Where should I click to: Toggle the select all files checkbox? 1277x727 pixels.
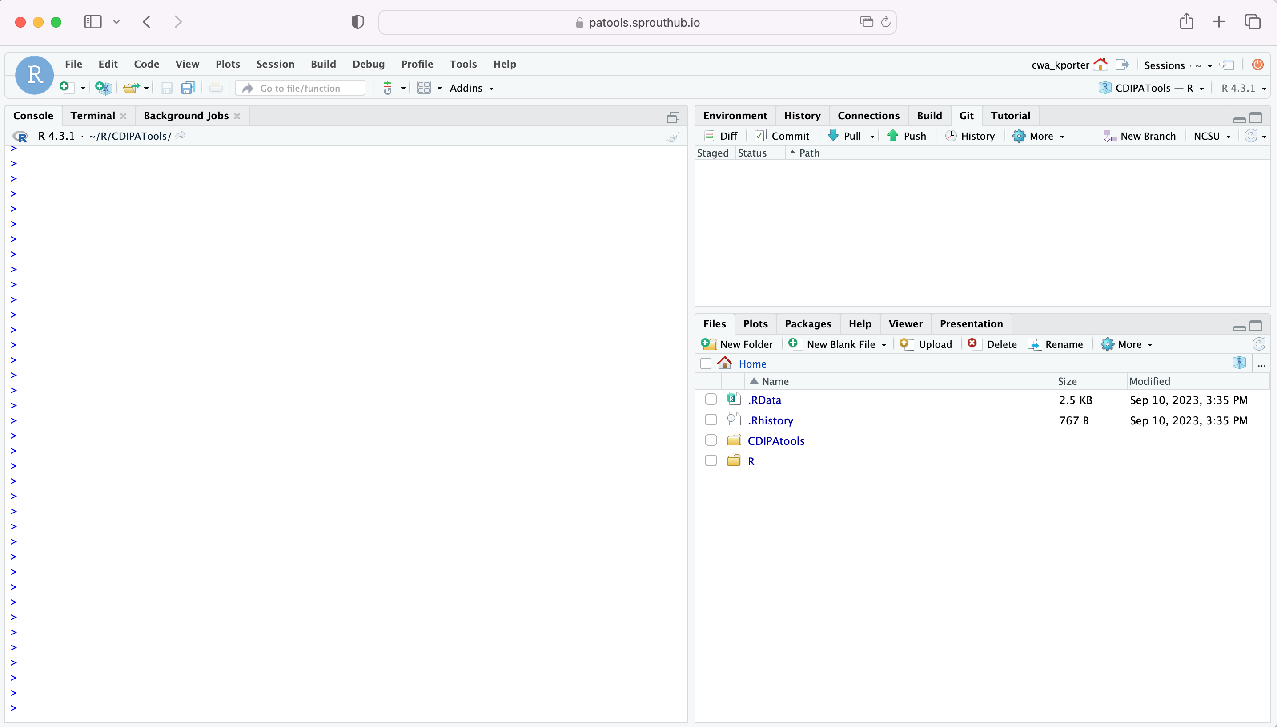pos(705,363)
